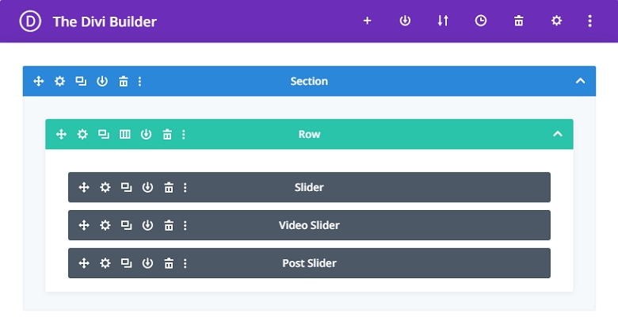Click the Slider module move handle
The width and height of the screenshot is (618, 325).
point(84,187)
